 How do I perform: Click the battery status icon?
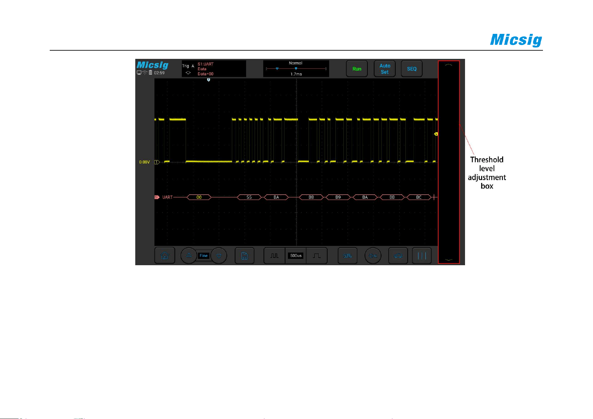tap(150, 72)
